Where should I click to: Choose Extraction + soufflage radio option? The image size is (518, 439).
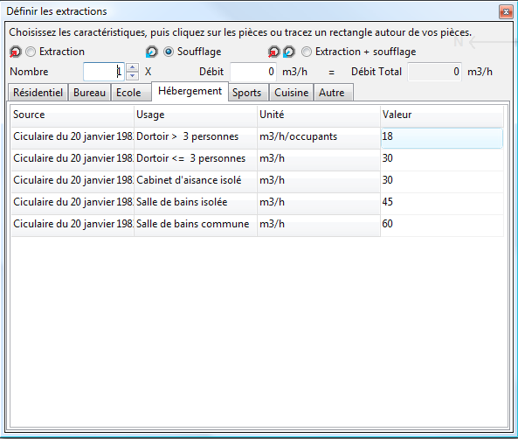coord(307,52)
